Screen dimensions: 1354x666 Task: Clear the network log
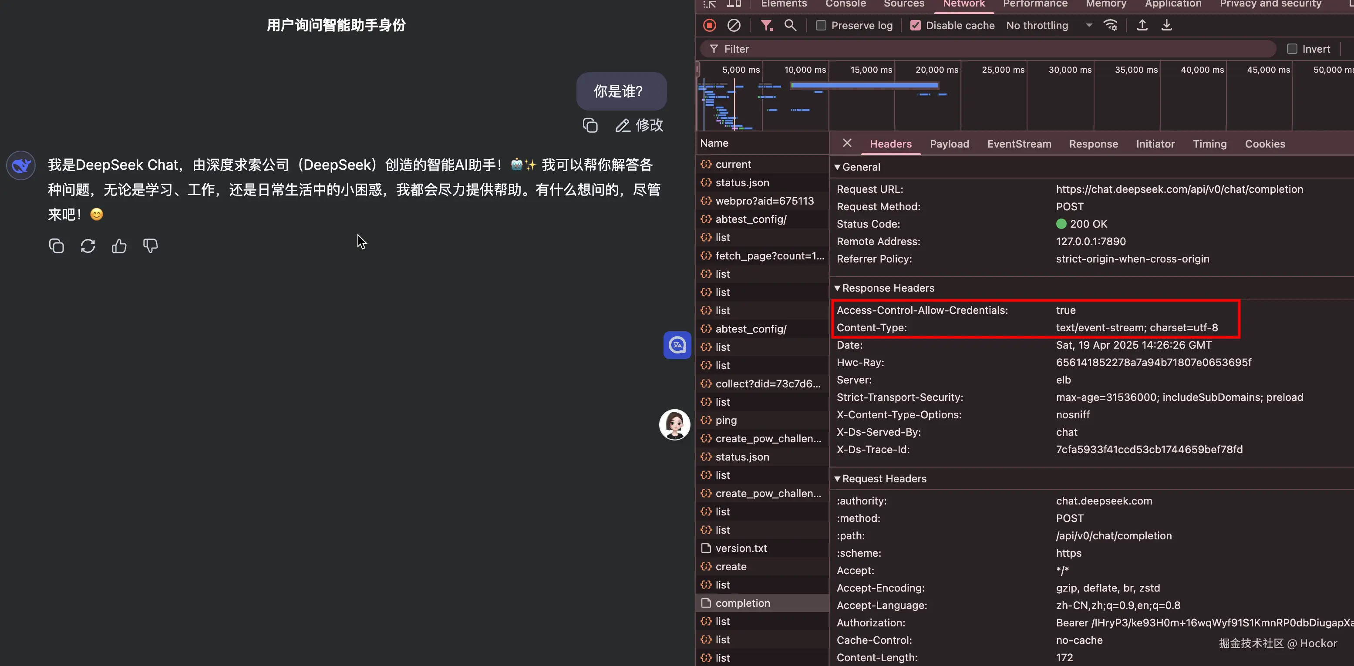pos(734,25)
